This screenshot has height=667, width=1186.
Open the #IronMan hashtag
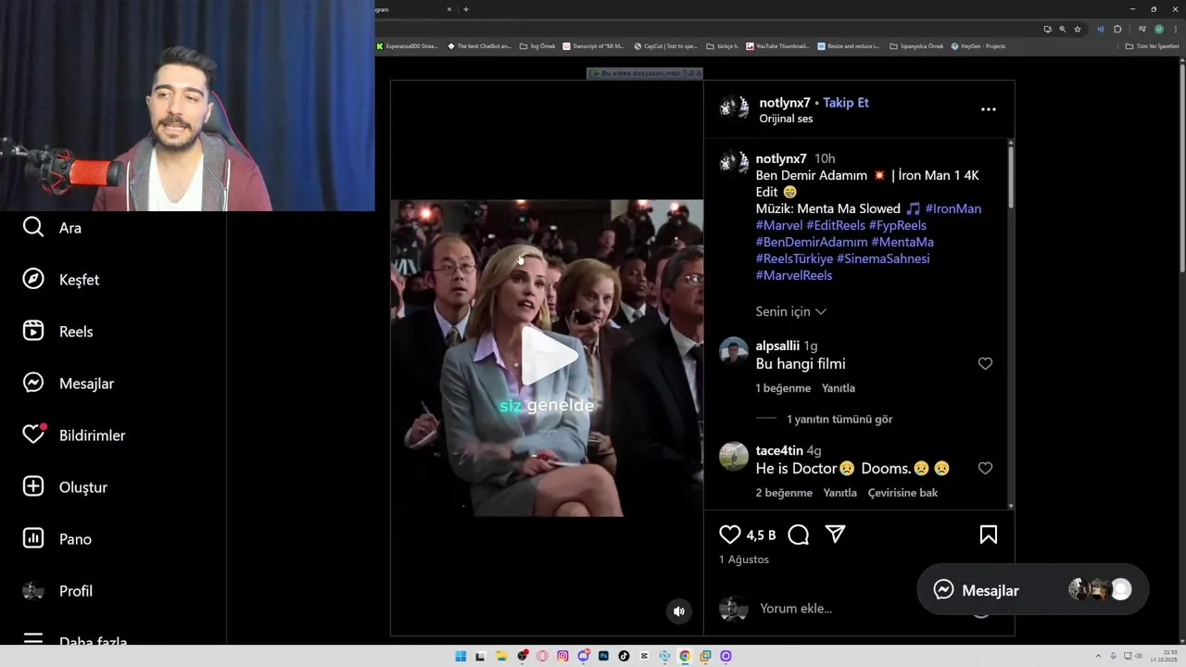coord(953,208)
